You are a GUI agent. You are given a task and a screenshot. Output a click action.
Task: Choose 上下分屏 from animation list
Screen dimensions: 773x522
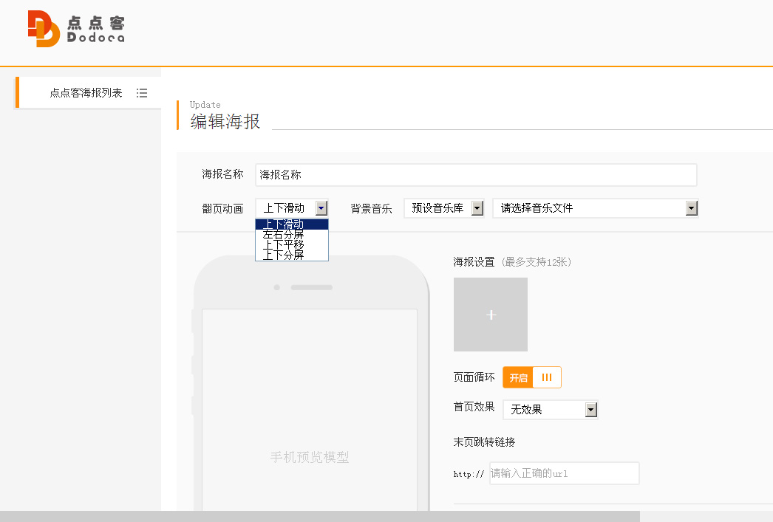coord(291,255)
